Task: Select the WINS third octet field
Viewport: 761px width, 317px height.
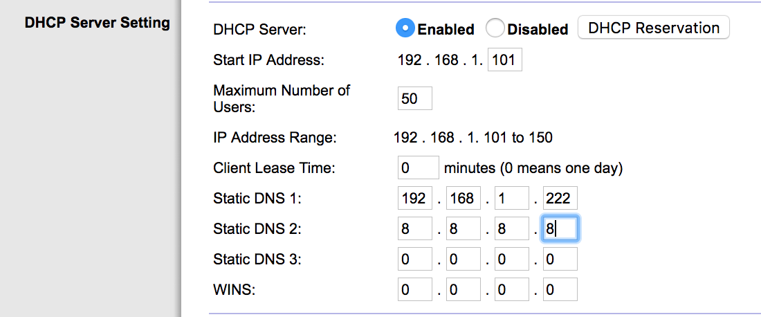Action: point(512,290)
